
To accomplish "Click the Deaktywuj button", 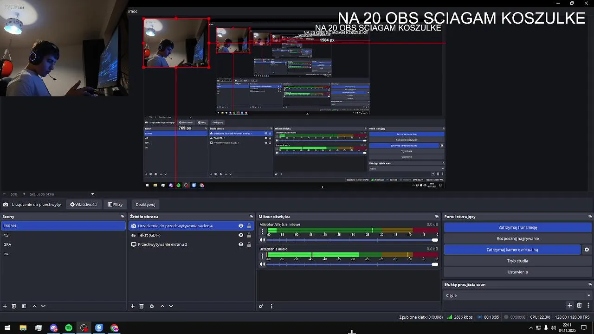I will click(x=145, y=205).
